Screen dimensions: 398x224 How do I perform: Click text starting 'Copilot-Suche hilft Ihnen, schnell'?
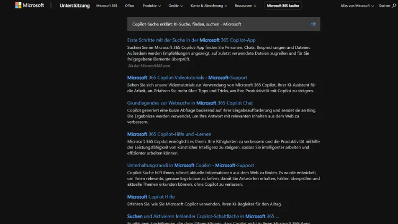[x=223, y=178]
